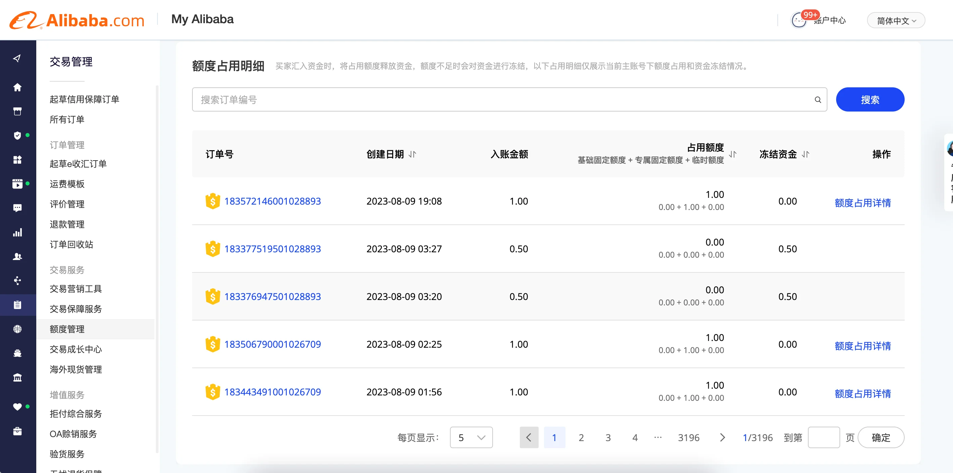Open the 每页显示 page size dropdown
This screenshot has width=953, height=473.
[471, 437]
